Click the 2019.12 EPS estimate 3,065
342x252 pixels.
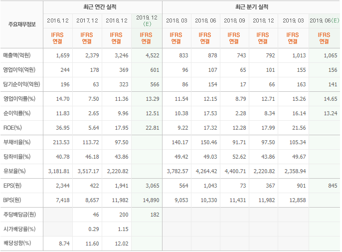coord(152,186)
